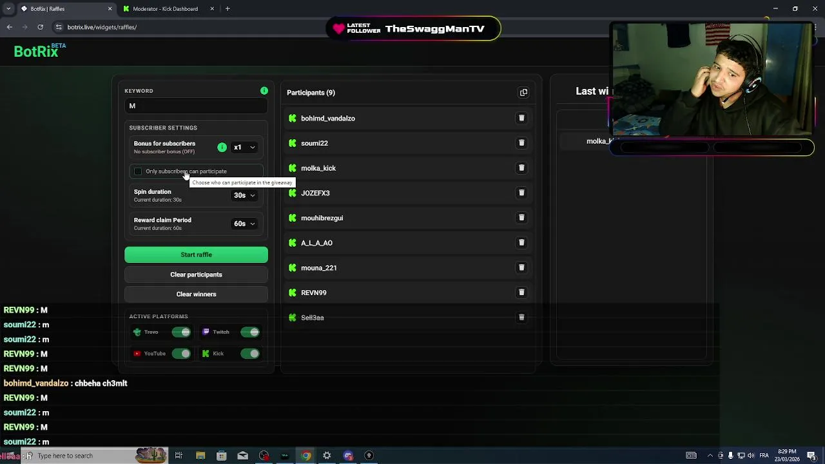Open Microsoft Store from taskbar
The image size is (825, 464).
(x=221, y=456)
